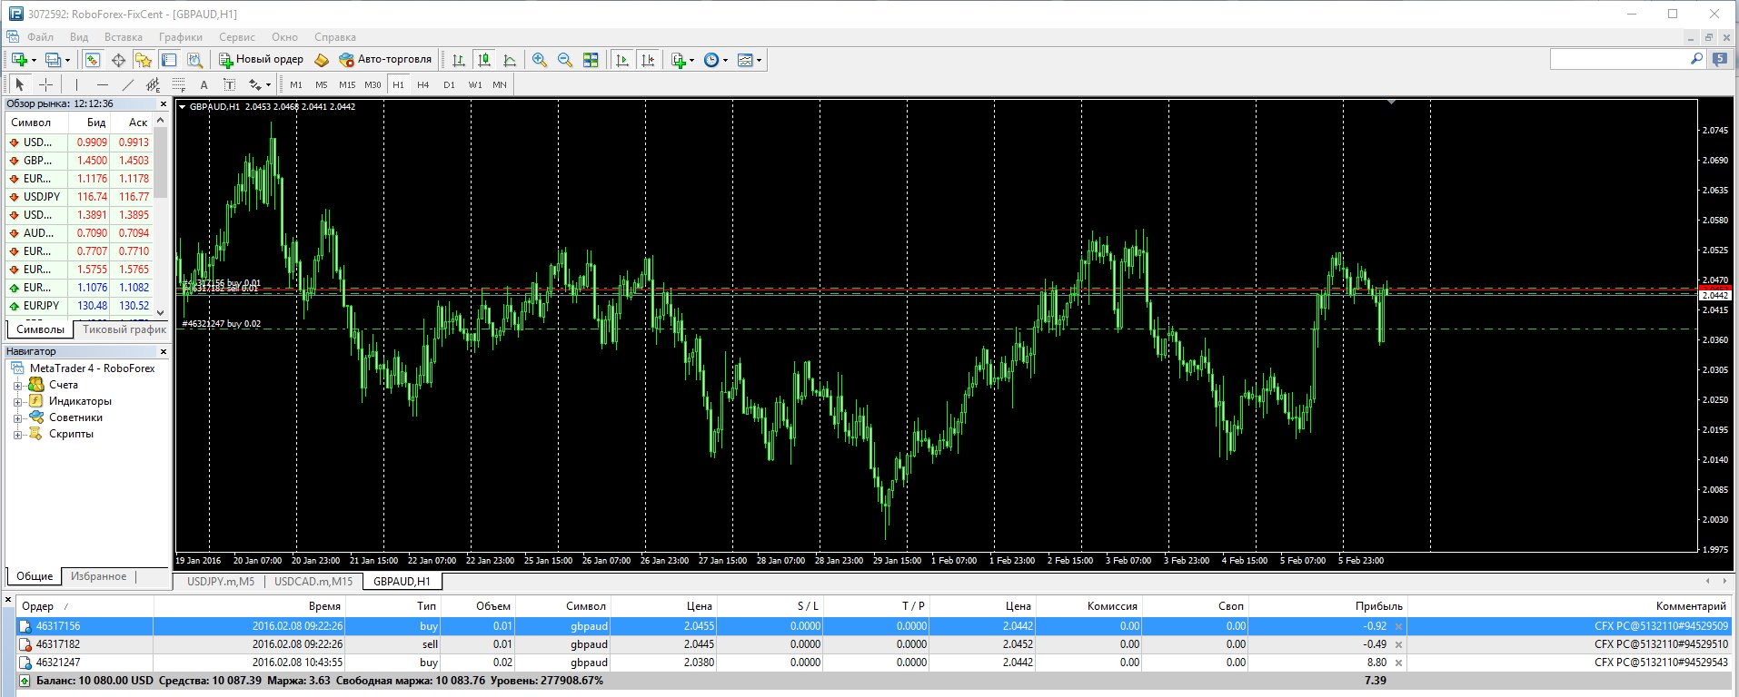
Task: Open the chart templates dropdown
Action: (x=750, y=60)
